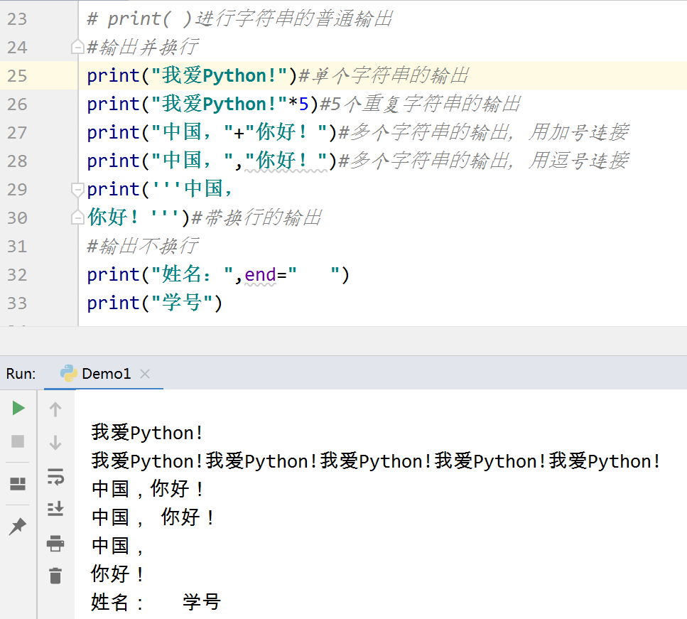
Task: Fold the triple-quoted print at line 29
Action: [x=77, y=189]
